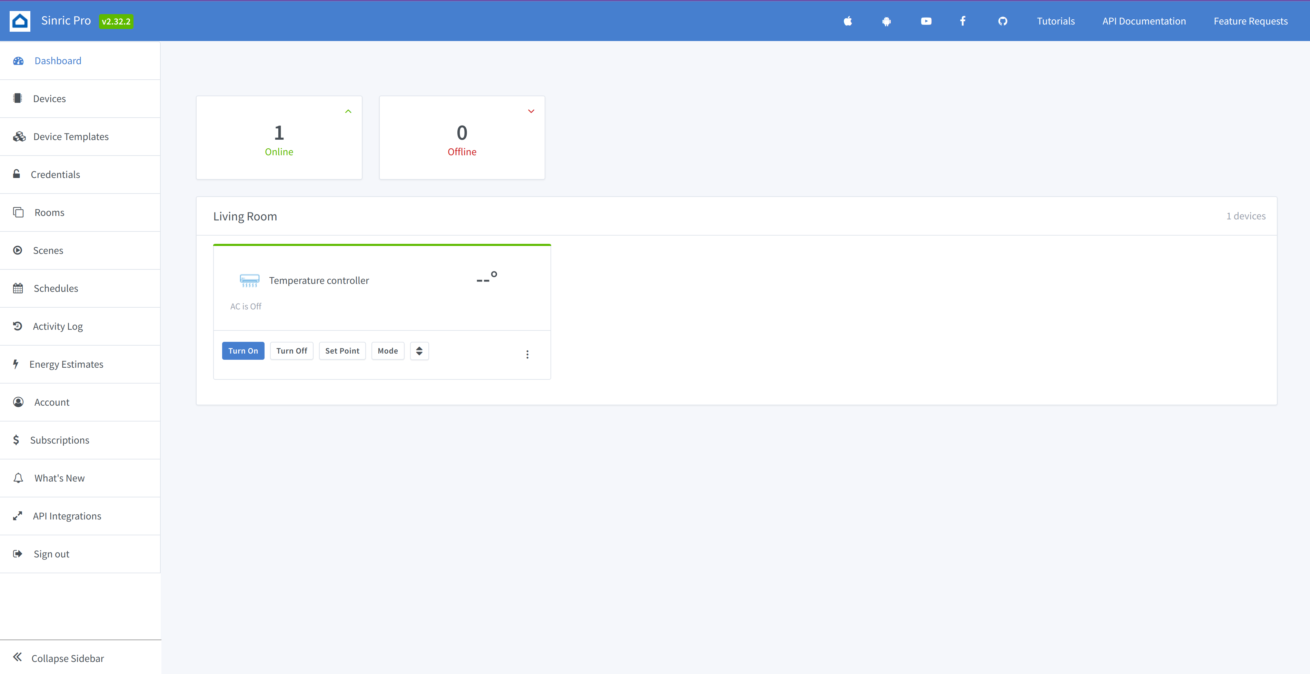Screen dimensions: 1310x674
Task: Open the GitHub repository icon
Action: click(x=1002, y=21)
